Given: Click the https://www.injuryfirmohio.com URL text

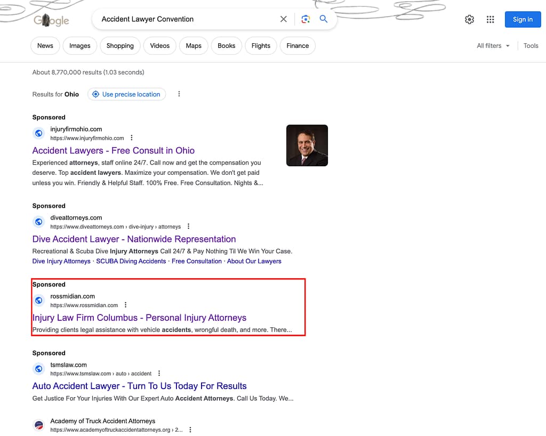Looking at the screenshot, I should pos(87,138).
